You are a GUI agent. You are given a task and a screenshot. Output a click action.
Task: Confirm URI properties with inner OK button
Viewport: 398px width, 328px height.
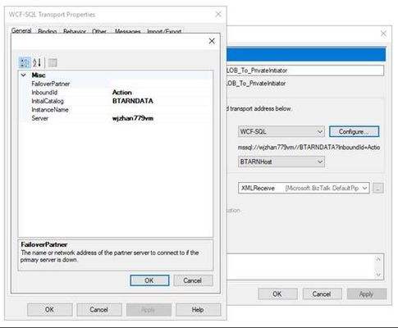tap(149, 280)
